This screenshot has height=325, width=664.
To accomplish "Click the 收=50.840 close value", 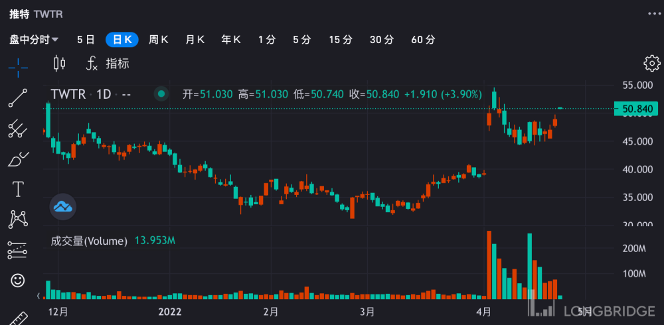I will point(374,94).
